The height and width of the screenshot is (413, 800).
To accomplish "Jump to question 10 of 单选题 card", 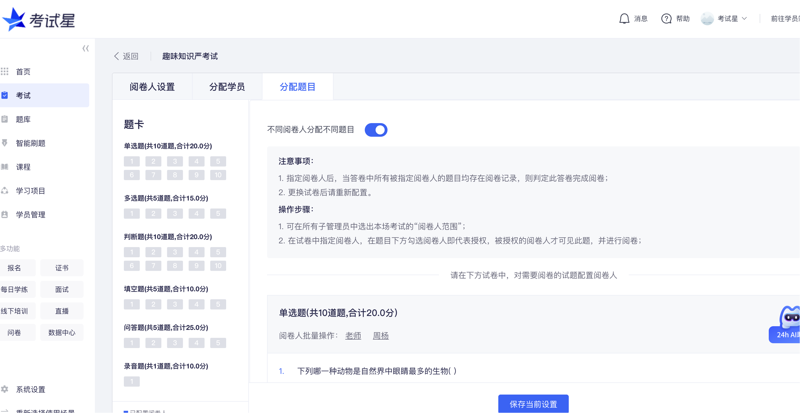I will click(x=218, y=175).
